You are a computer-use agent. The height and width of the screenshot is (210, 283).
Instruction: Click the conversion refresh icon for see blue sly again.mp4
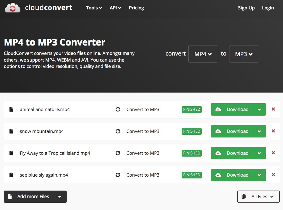click(x=118, y=175)
